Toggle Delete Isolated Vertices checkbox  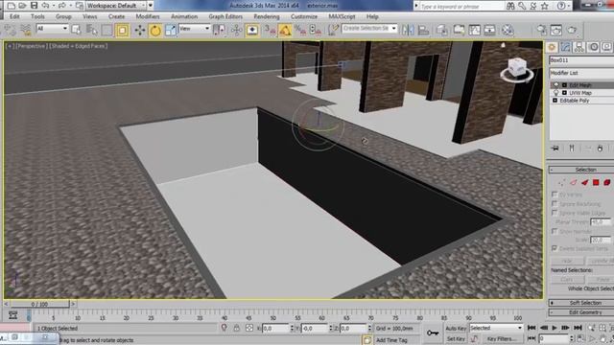pos(555,248)
